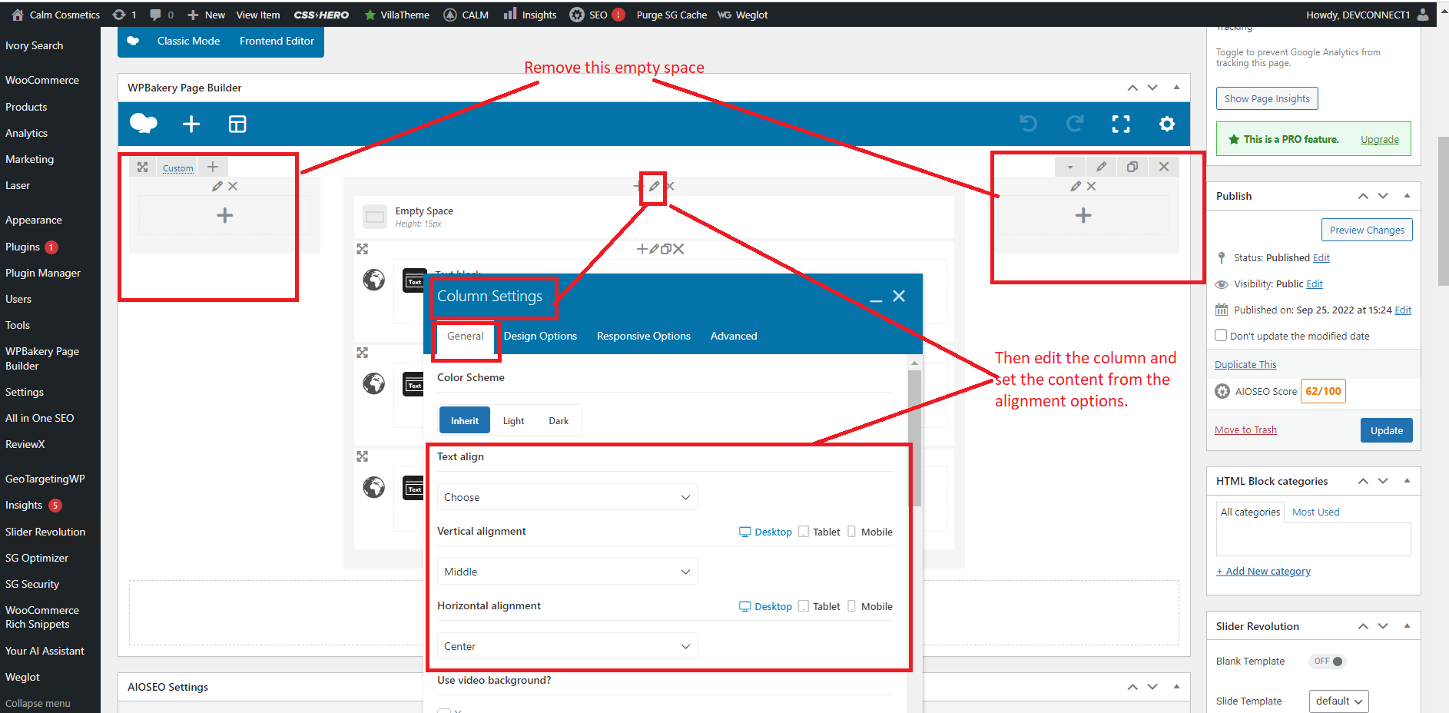Image resolution: width=1449 pixels, height=713 pixels.
Task: Clone the row using the duplicate icon
Action: tap(1132, 167)
